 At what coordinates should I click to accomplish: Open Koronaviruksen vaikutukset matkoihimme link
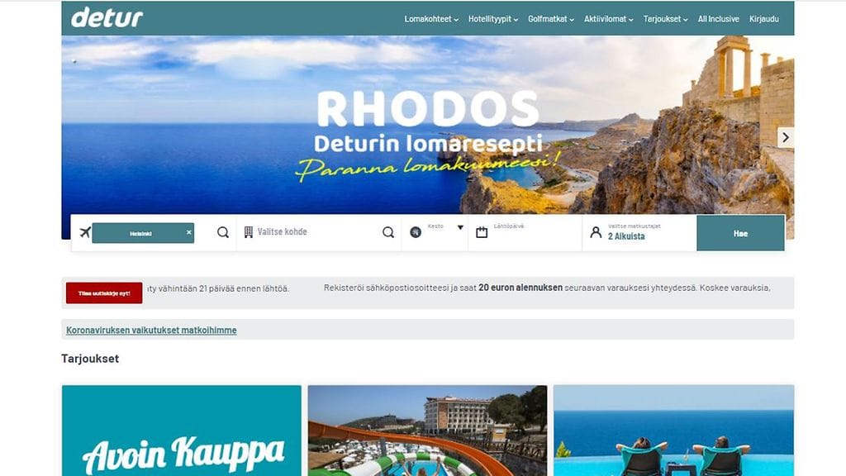pos(151,331)
